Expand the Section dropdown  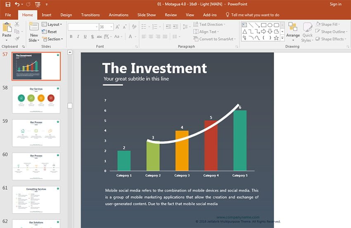click(53, 39)
